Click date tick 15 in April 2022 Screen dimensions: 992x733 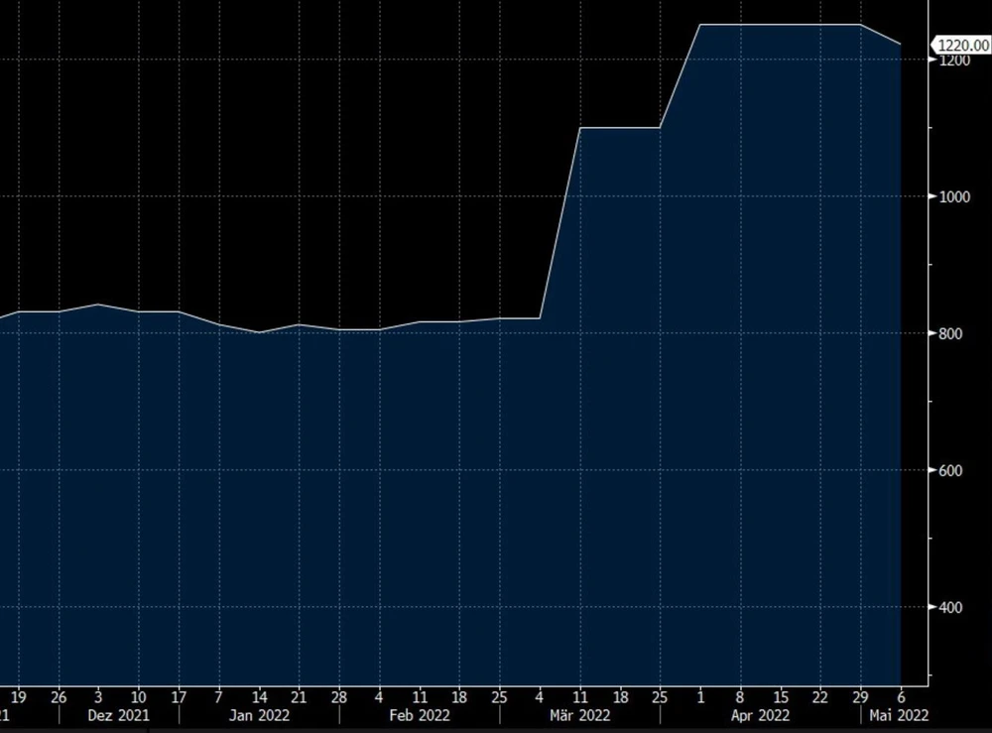pyautogui.click(x=781, y=694)
